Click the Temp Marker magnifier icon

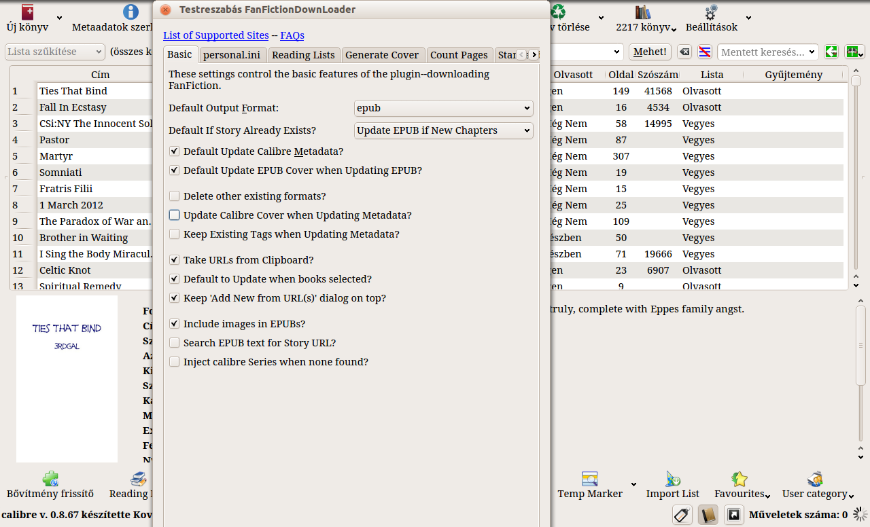(589, 479)
